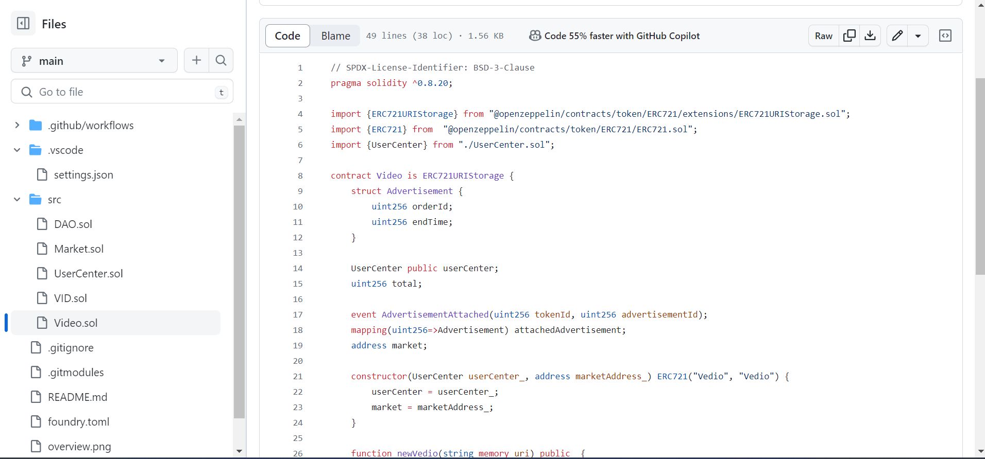Switch to the Code tab
Screen dimensions: 985x459
click(287, 36)
